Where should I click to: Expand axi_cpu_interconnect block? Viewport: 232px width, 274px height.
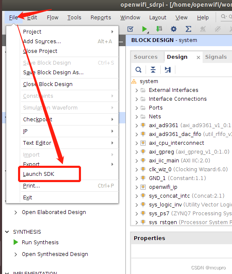click(x=137, y=143)
